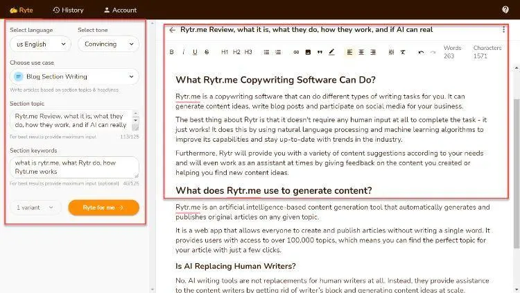Insert an image into the document
This screenshot has width=520, height=293.
point(308,52)
